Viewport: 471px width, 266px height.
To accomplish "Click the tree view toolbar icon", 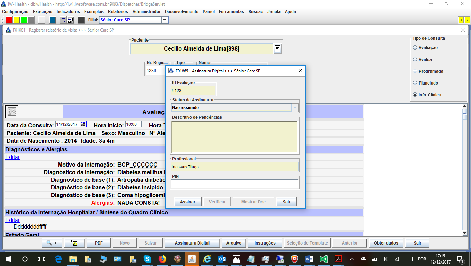I will coord(63,20).
